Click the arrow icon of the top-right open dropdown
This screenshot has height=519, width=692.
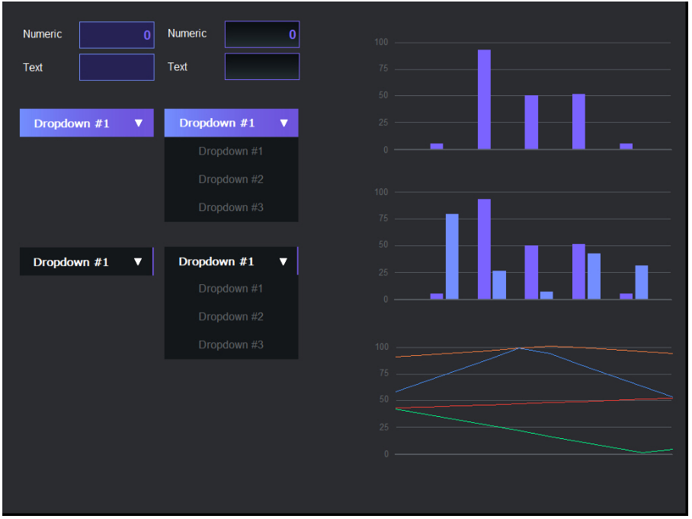pos(285,123)
